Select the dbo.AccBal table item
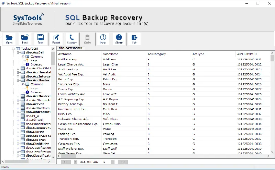 [35, 52]
